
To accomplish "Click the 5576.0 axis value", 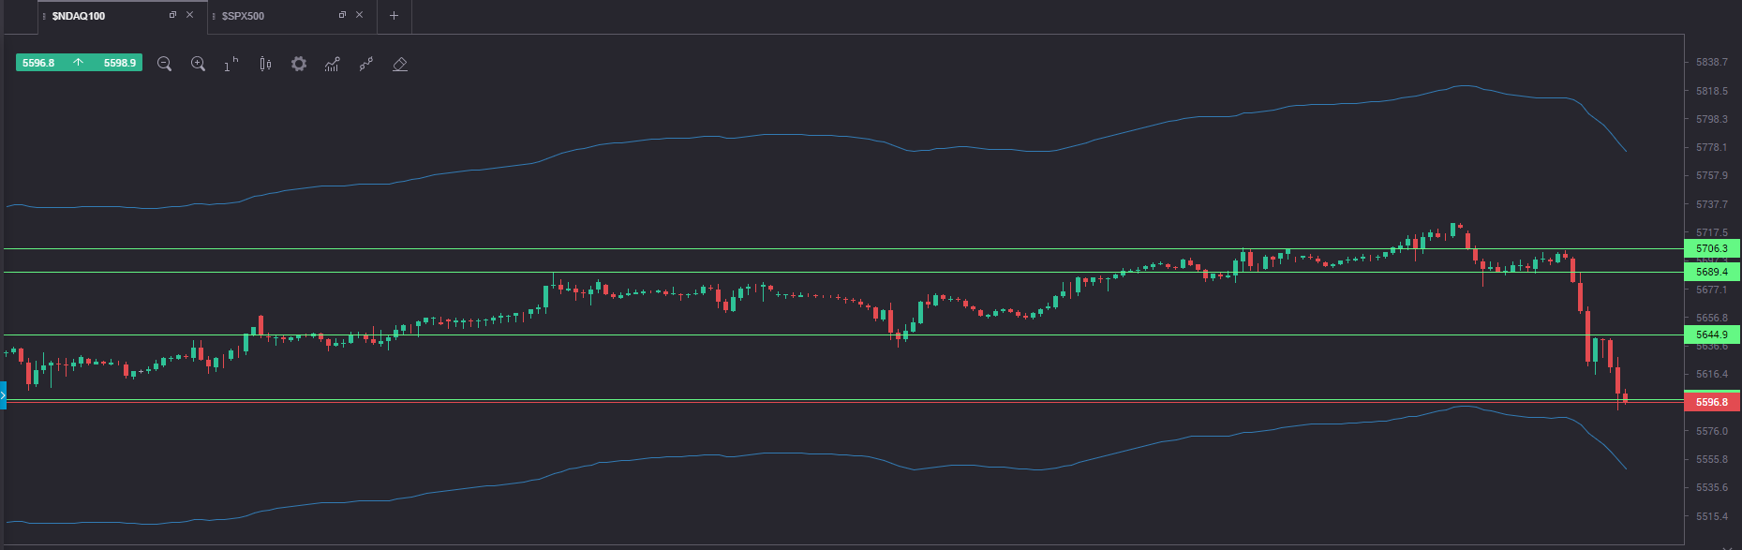I will (x=1711, y=431).
